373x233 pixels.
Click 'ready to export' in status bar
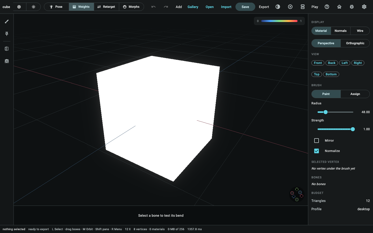[x=39, y=229]
